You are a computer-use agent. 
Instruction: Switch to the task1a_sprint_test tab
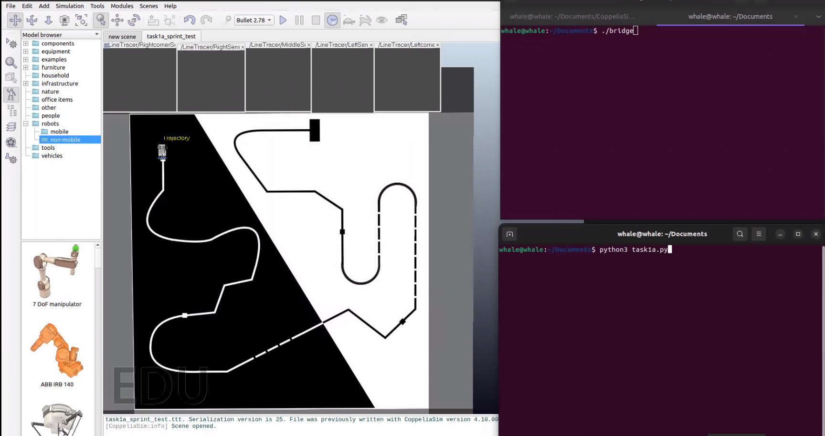(171, 36)
